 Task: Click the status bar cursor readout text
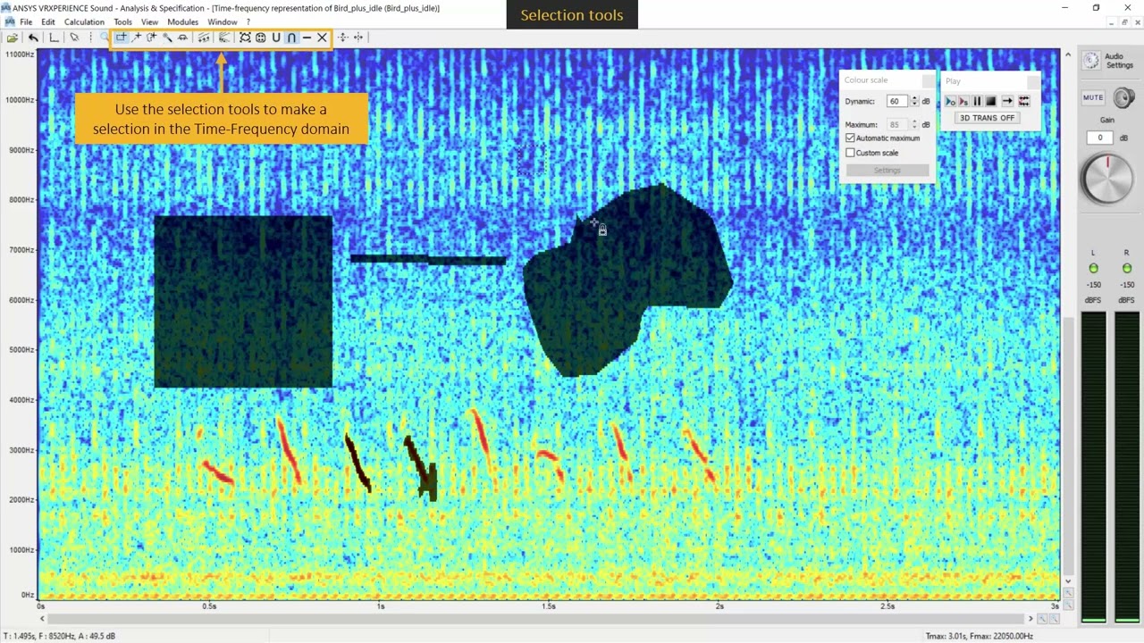[59, 636]
